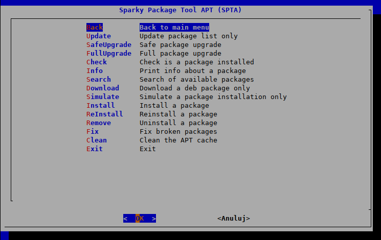Choose the Download menu entry
381x240 pixels.
103,88
